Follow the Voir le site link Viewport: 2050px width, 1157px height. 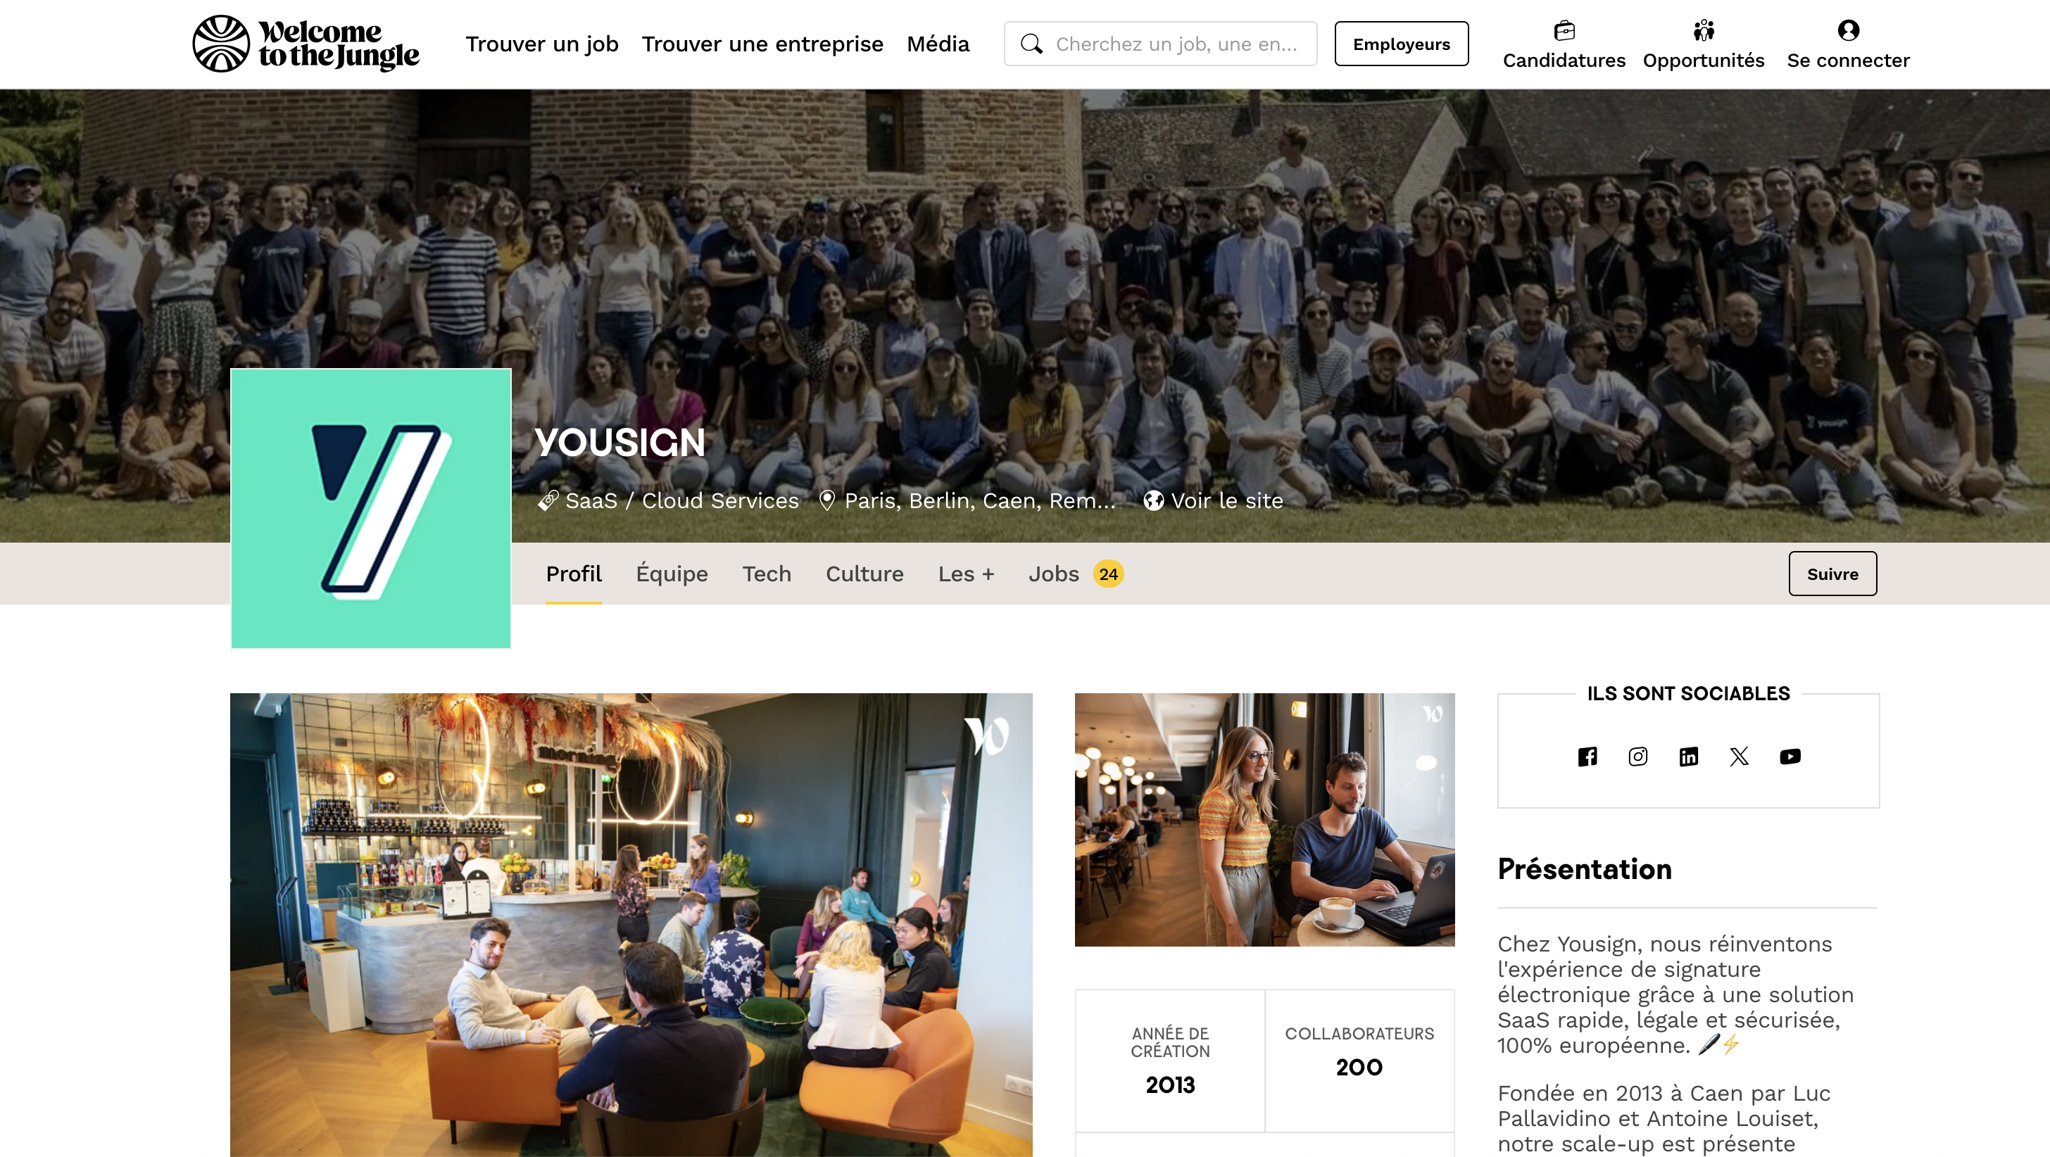point(1214,500)
